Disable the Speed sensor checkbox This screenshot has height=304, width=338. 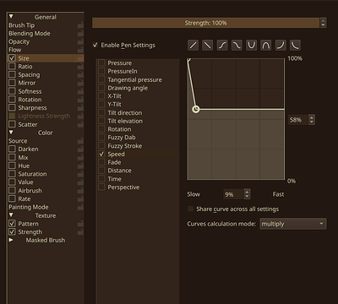click(101, 154)
